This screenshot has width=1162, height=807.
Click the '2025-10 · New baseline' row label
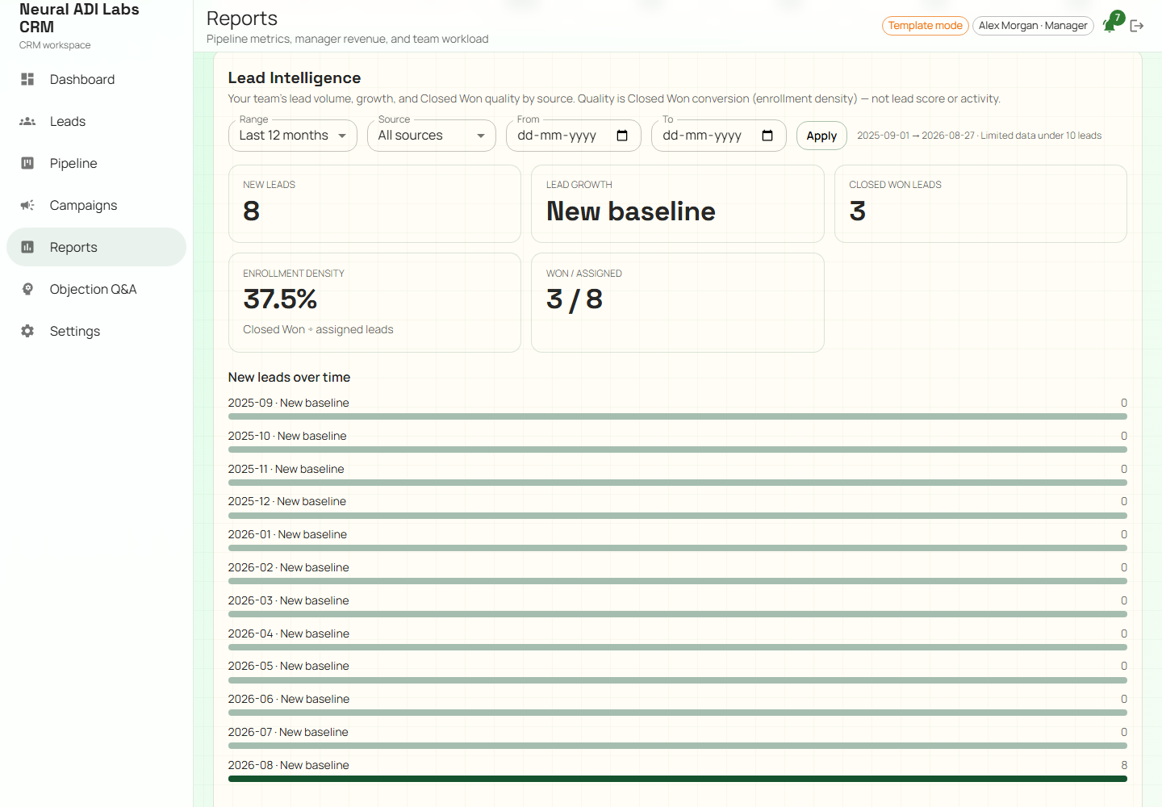pos(287,436)
